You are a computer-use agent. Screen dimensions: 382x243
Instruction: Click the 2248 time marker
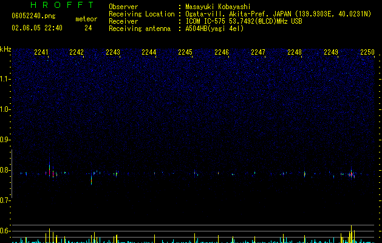pos(295,52)
